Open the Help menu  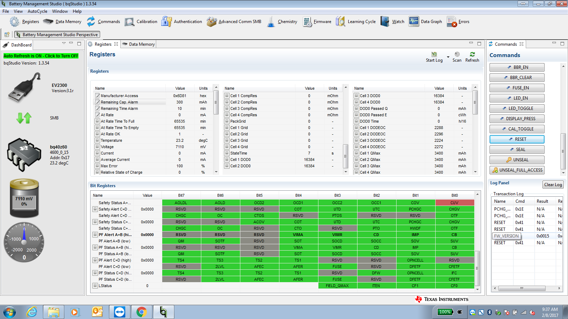point(77,11)
